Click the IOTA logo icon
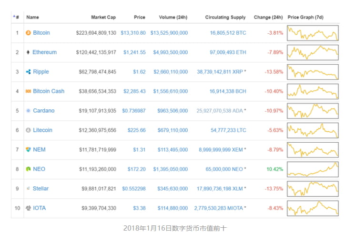Viewport: 346px width, 252px height. (x=28, y=208)
